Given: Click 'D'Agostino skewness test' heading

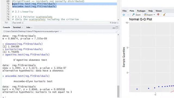Looking at the screenshot, I should 30,60.
